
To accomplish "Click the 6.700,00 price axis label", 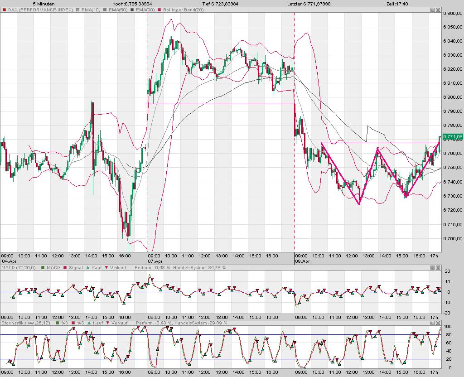I will (453, 238).
